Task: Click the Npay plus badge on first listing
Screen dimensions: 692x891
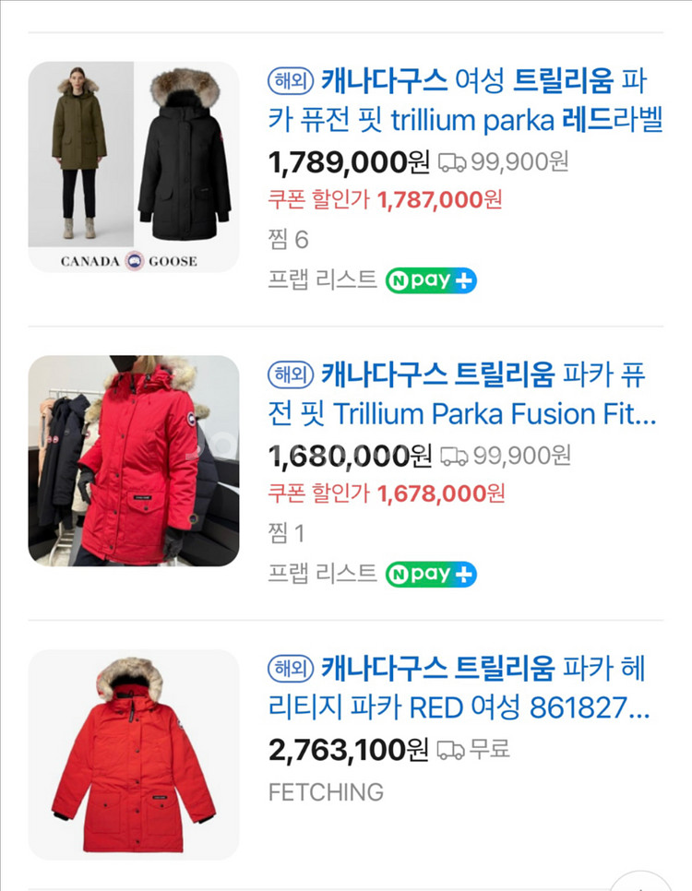Action: 431,280
